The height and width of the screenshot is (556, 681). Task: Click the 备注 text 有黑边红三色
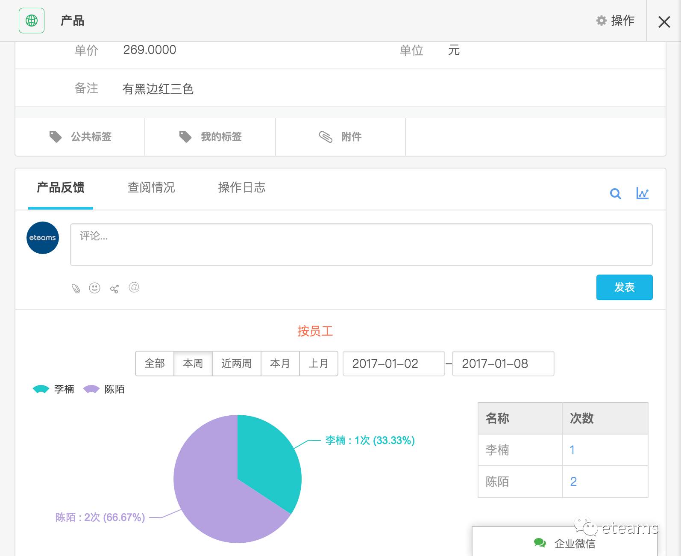tap(158, 89)
